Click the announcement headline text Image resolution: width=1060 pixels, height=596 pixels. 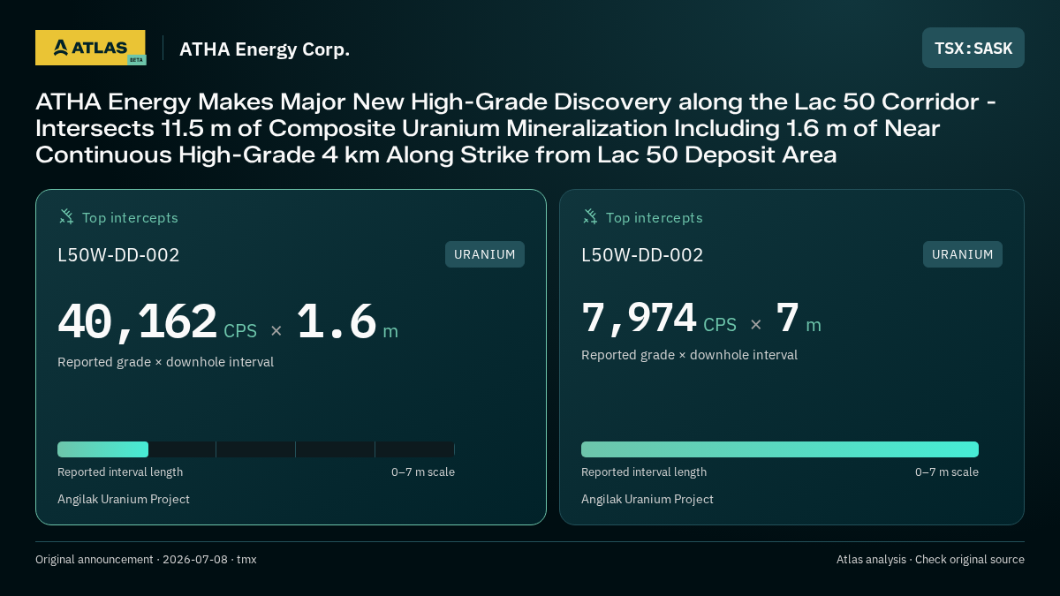(517, 128)
